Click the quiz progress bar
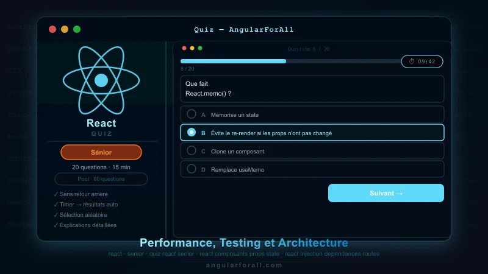Viewport: 488px width, 274px height. 291,61
